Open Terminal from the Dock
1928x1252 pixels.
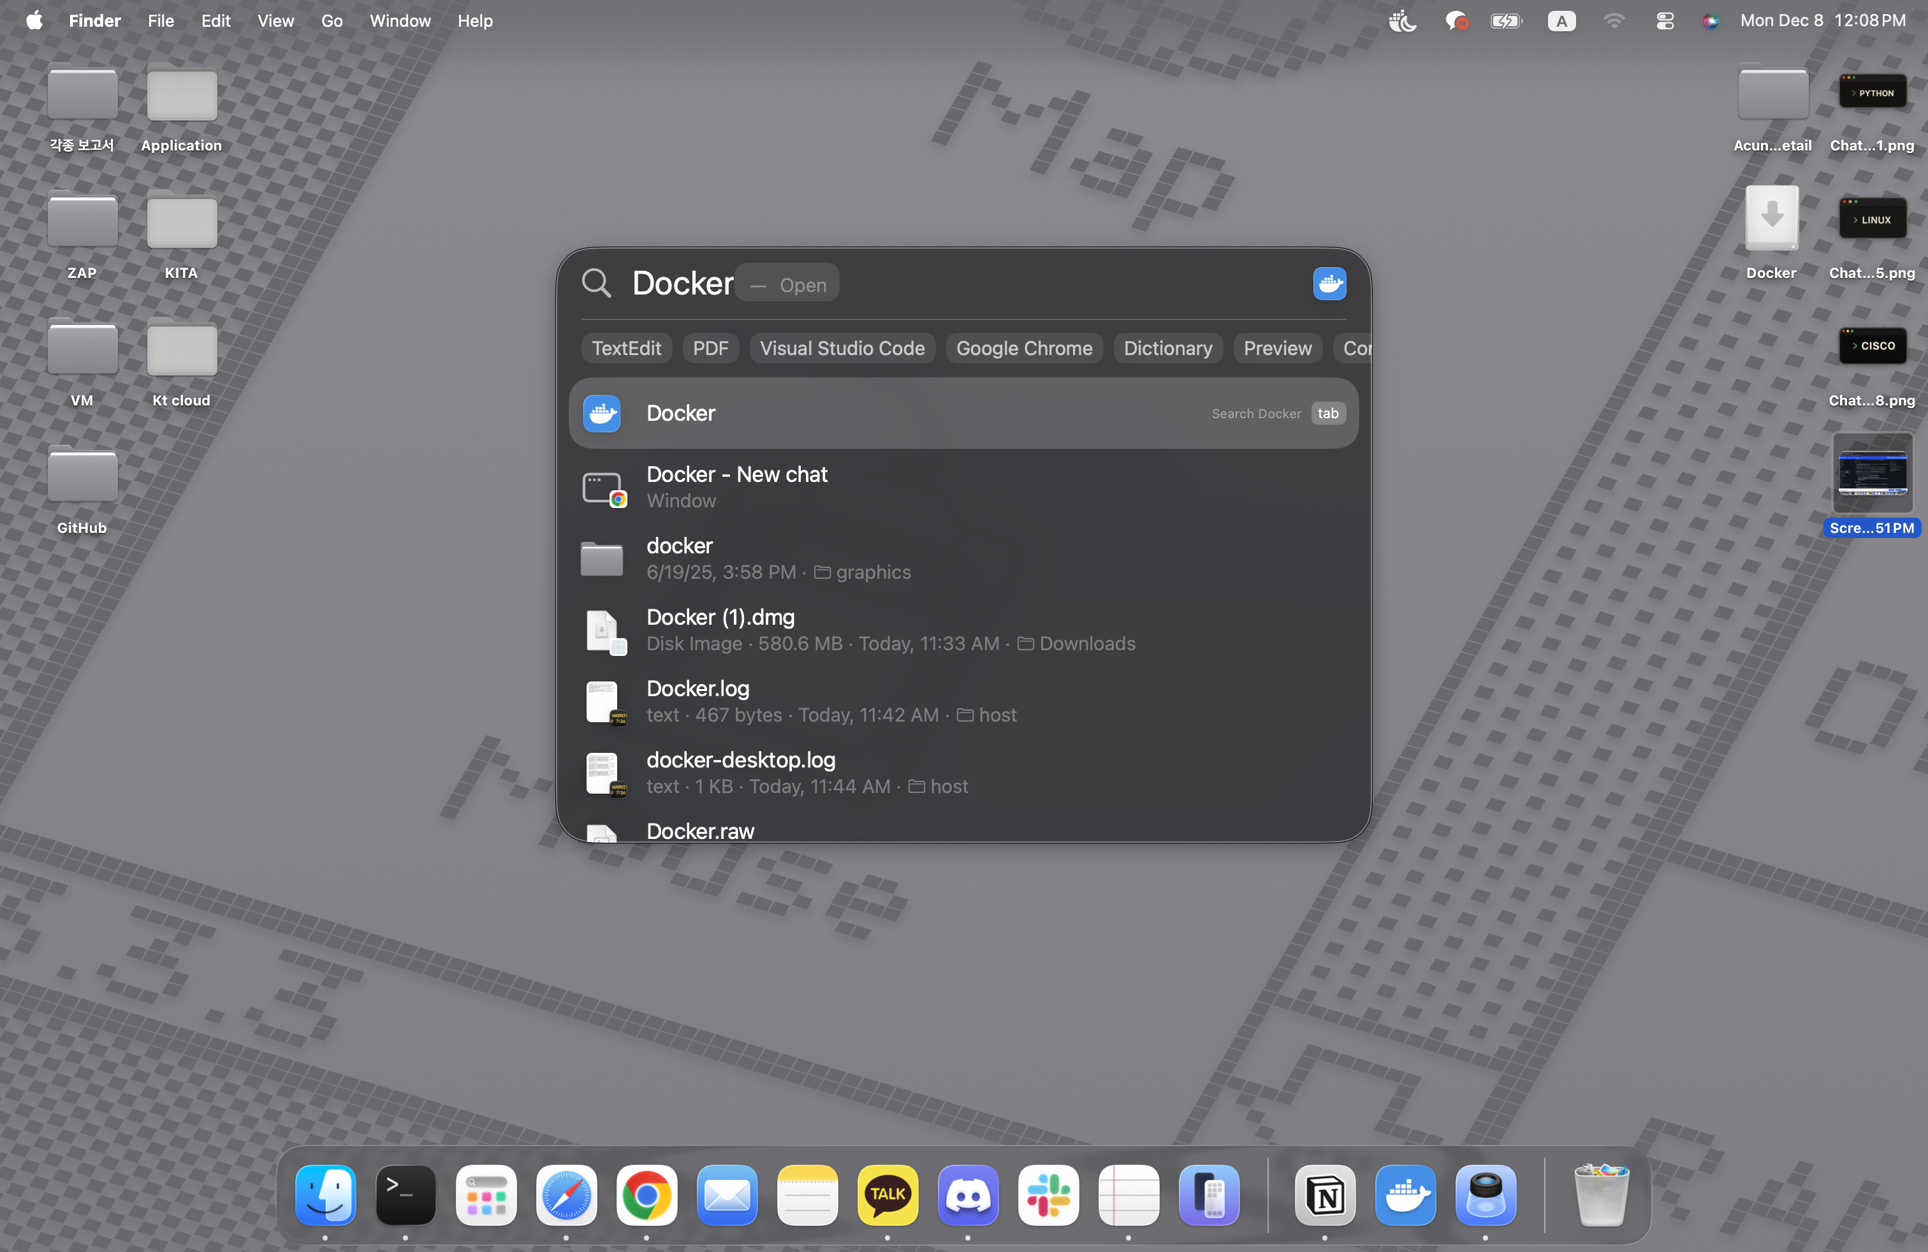pos(406,1195)
